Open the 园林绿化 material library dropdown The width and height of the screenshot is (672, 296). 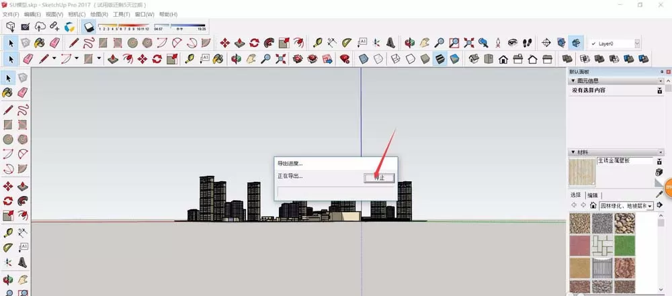click(x=650, y=206)
